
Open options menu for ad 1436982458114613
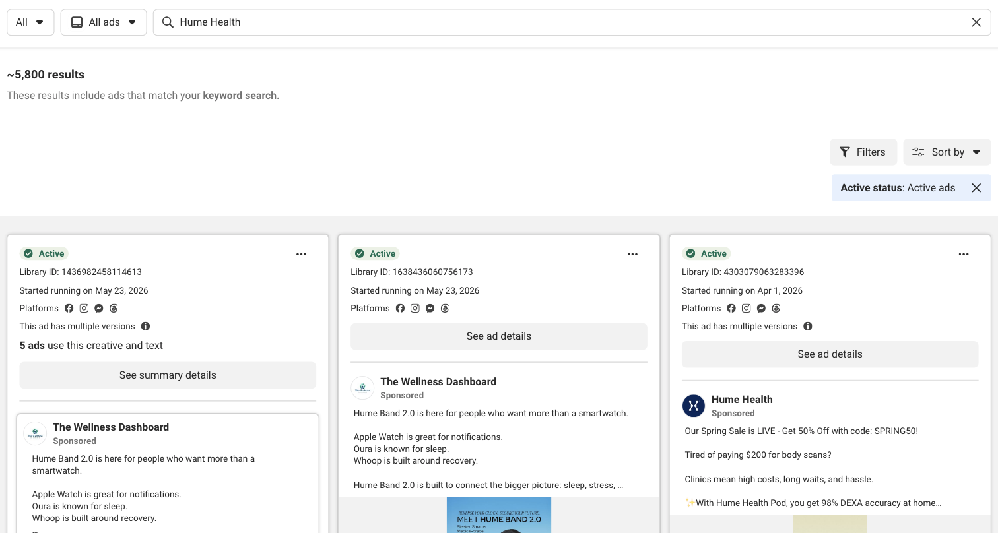click(302, 254)
